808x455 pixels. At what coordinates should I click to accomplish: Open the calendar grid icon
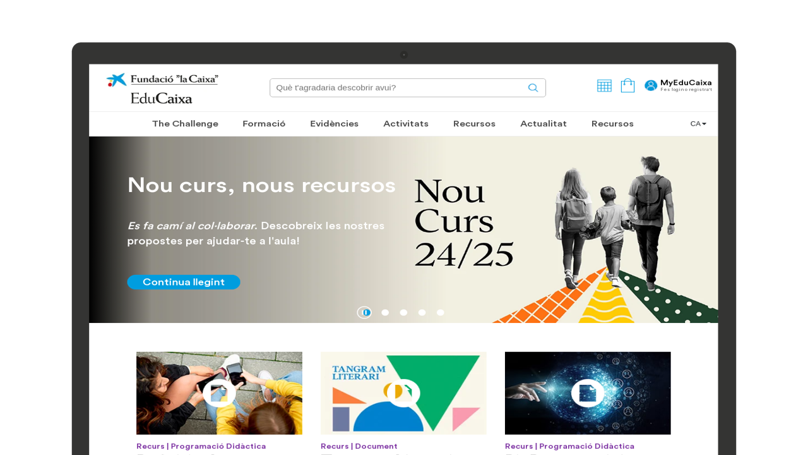[x=604, y=85]
